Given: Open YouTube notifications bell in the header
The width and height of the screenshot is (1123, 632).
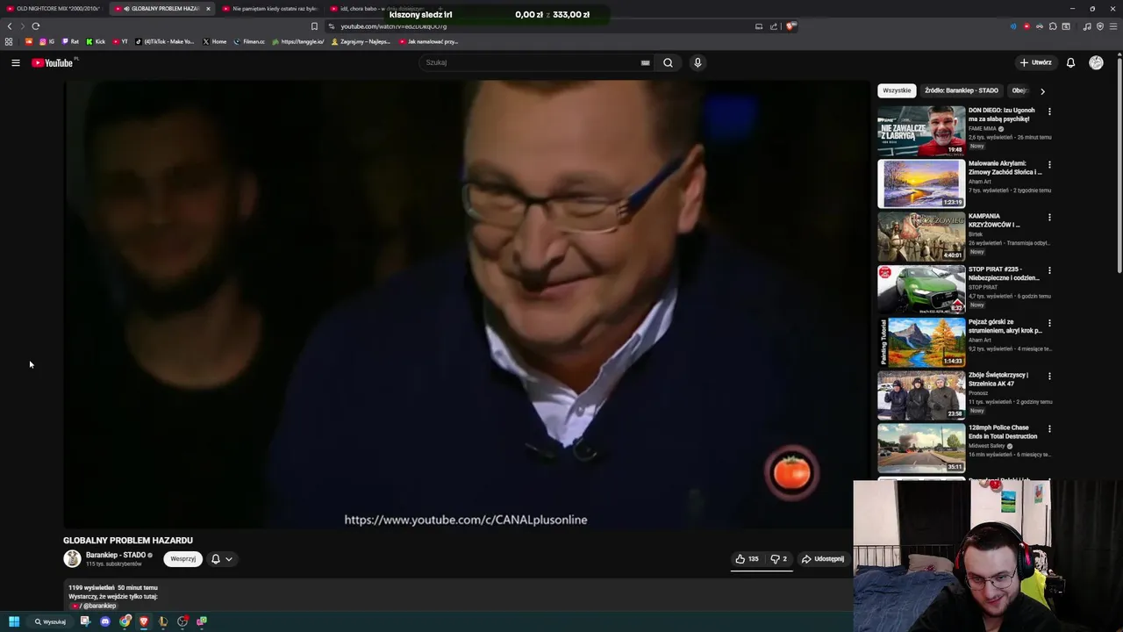Looking at the screenshot, I should [1070, 62].
